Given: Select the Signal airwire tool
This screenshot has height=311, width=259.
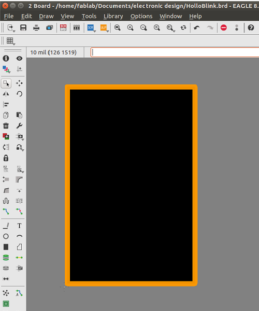Looking at the screenshot, I should coord(19,258).
